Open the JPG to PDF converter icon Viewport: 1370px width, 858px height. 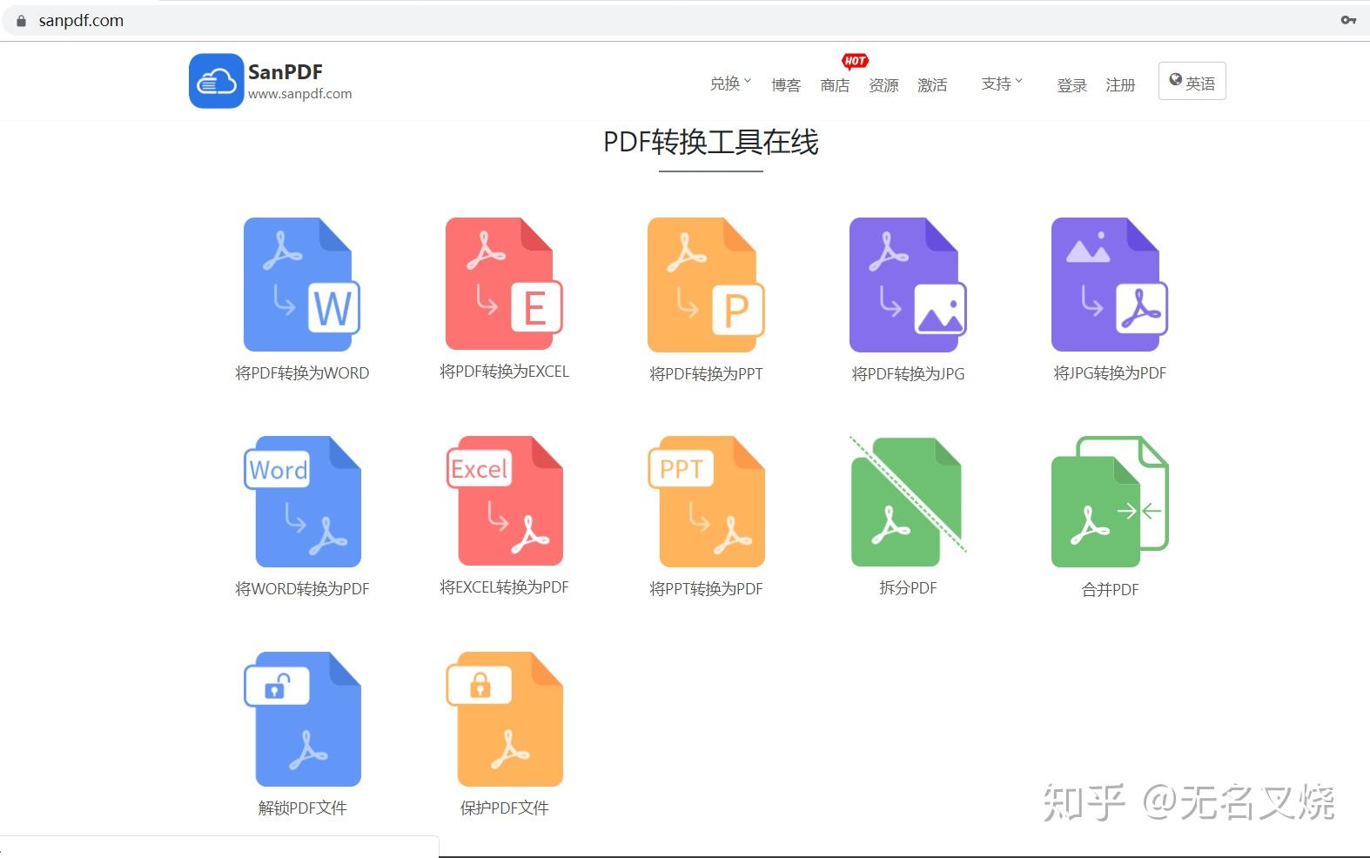point(1110,285)
